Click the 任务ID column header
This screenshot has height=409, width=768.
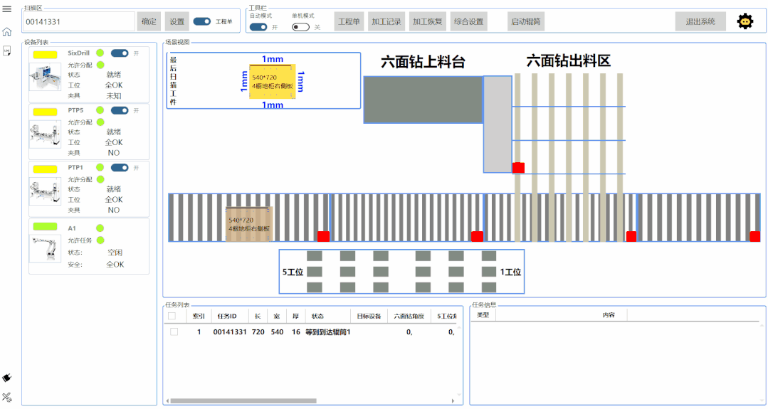tap(227, 316)
